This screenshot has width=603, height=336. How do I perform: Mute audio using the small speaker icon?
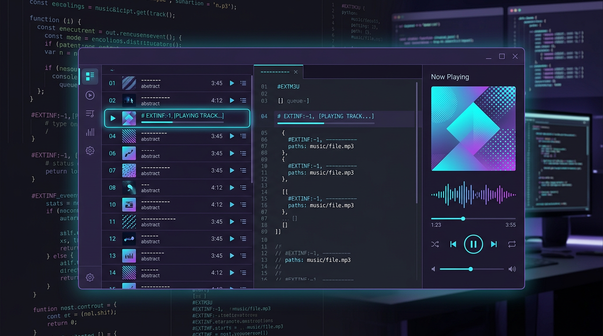pyautogui.click(x=433, y=269)
